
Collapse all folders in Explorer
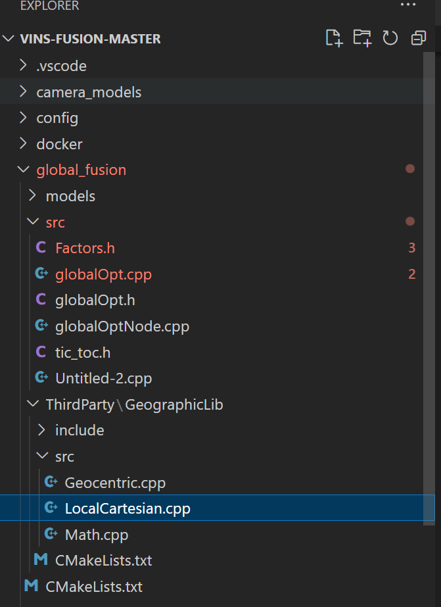click(419, 38)
